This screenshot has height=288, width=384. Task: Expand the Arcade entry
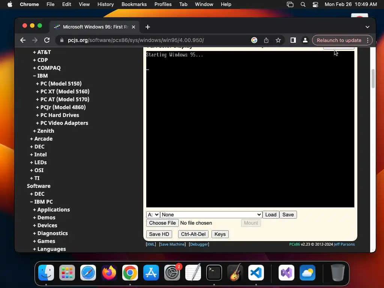click(x=41, y=139)
